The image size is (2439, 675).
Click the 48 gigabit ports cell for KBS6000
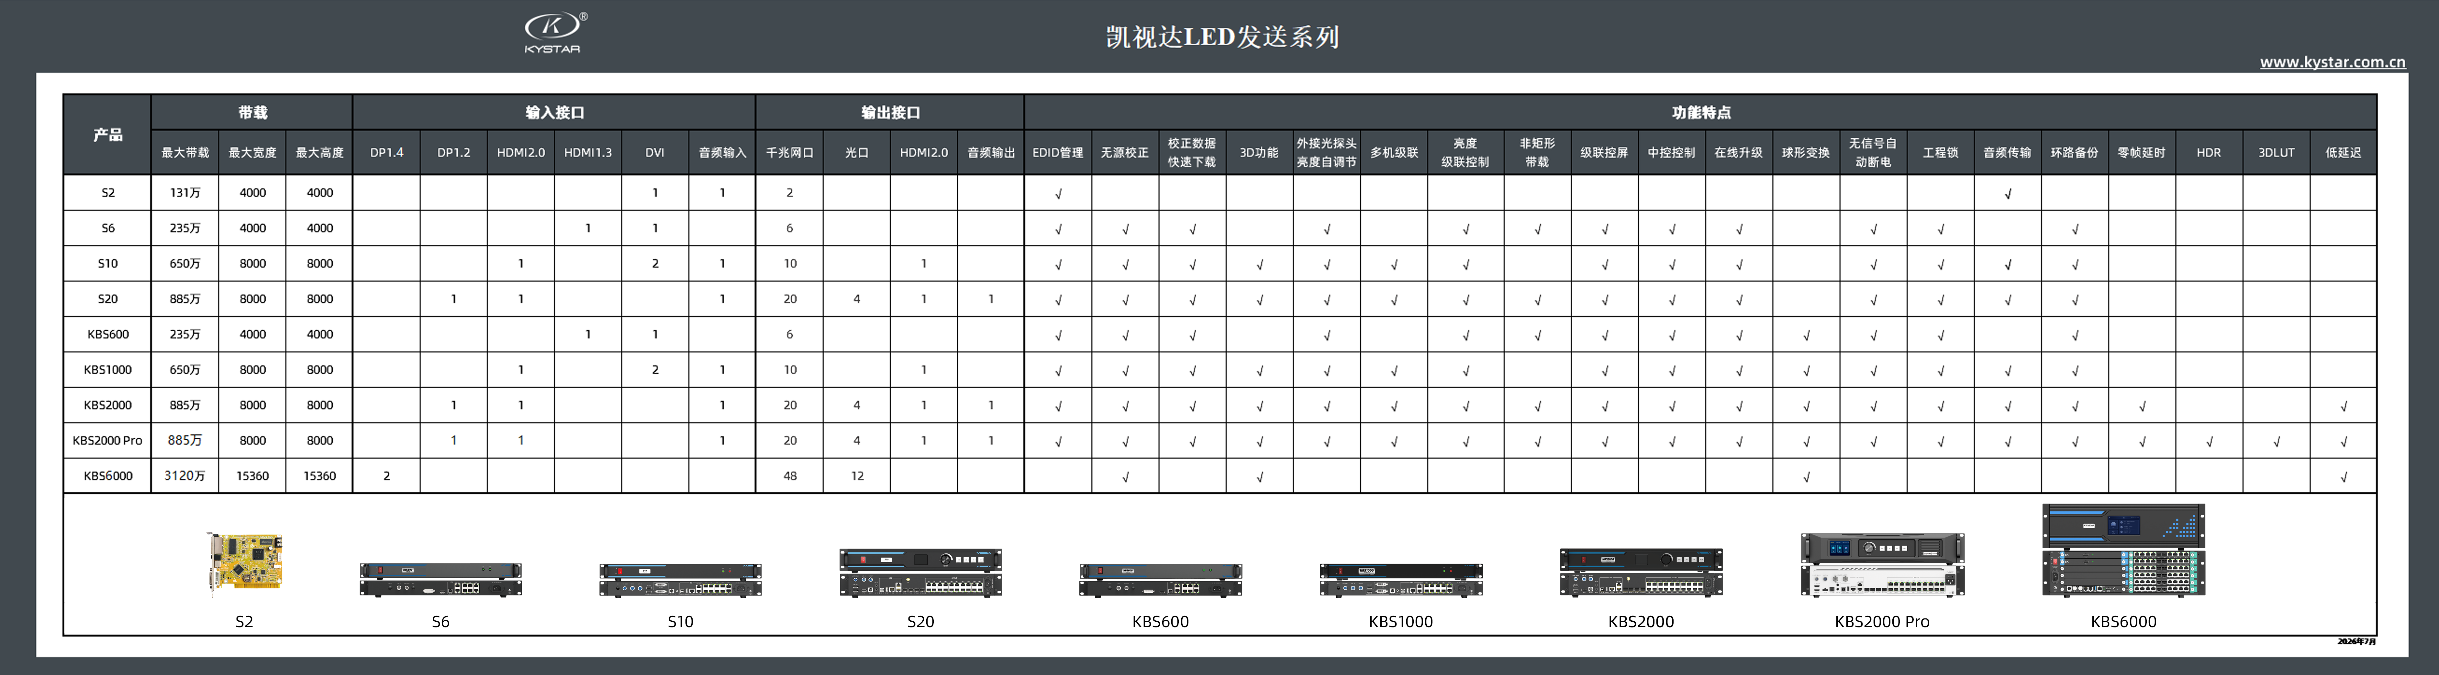point(790,476)
